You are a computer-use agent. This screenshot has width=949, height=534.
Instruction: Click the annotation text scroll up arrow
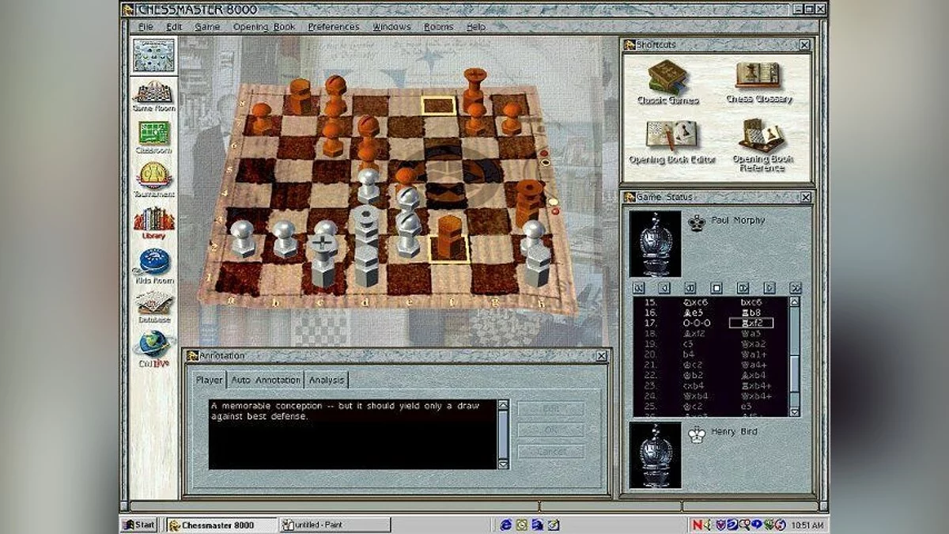(503, 406)
